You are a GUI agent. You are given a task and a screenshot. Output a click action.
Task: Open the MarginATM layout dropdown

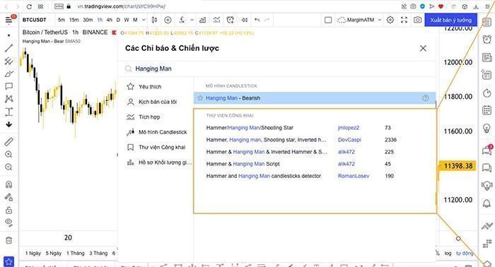(359, 20)
